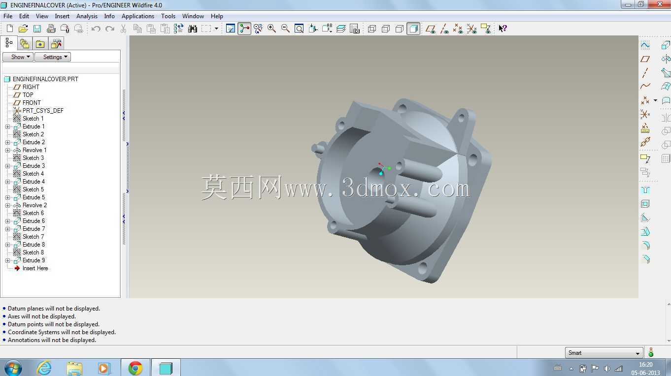Refit the model to screen

pyautogui.click(x=299, y=29)
